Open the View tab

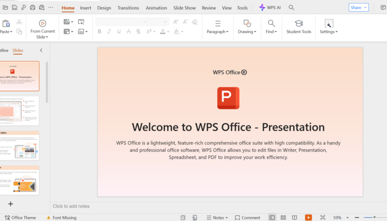(x=227, y=8)
